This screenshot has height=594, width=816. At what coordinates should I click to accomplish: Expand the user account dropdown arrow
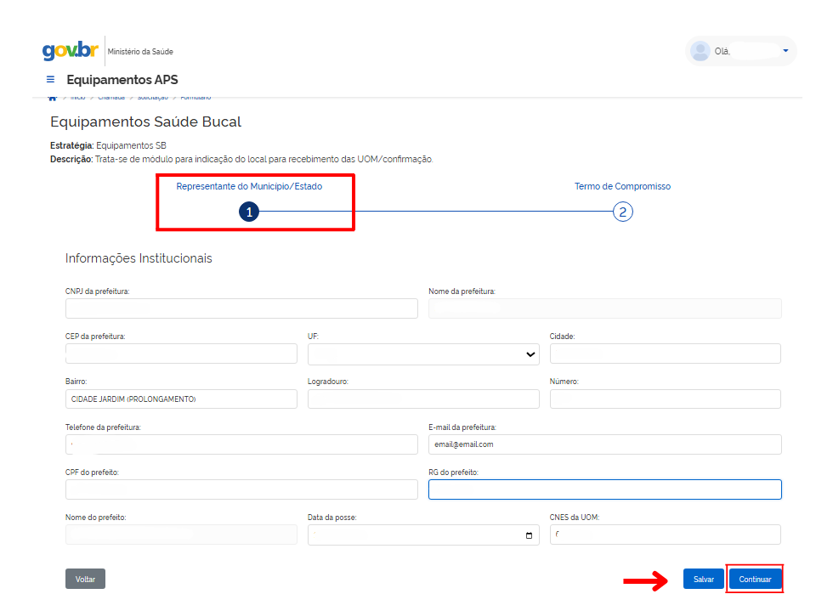click(785, 51)
